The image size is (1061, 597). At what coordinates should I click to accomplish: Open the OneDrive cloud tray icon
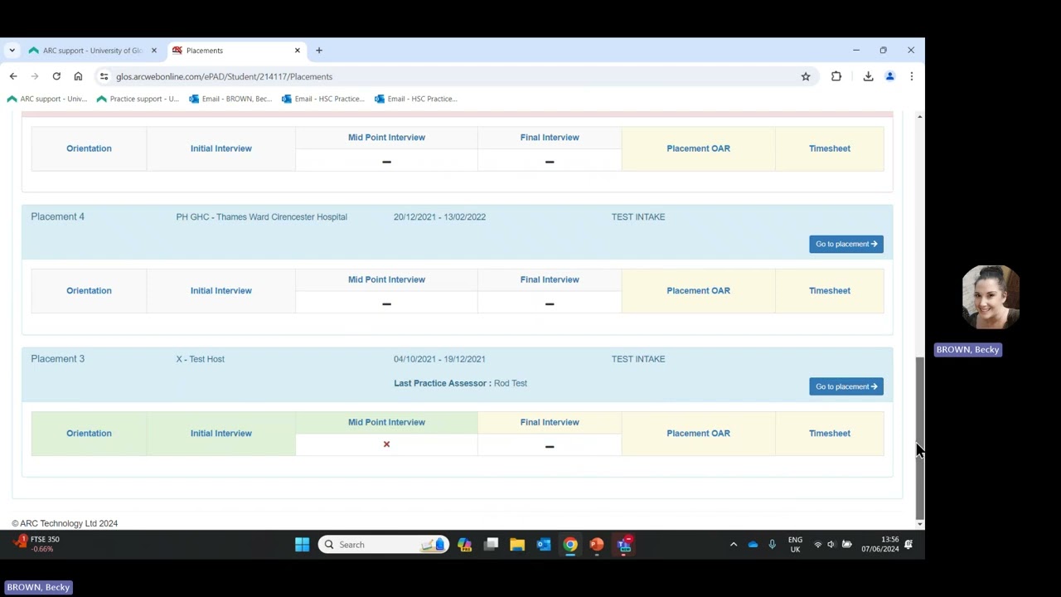753,545
